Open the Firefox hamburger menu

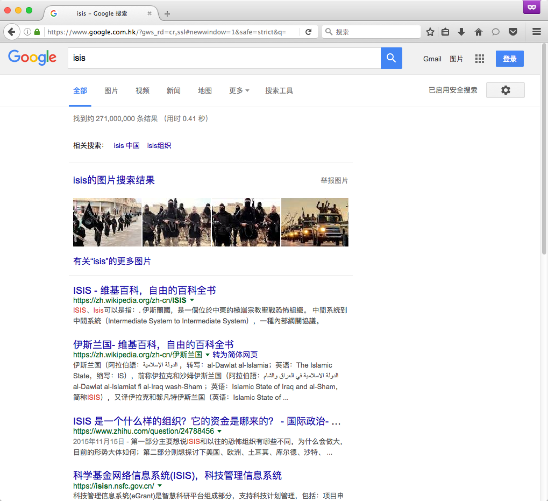[x=536, y=32]
